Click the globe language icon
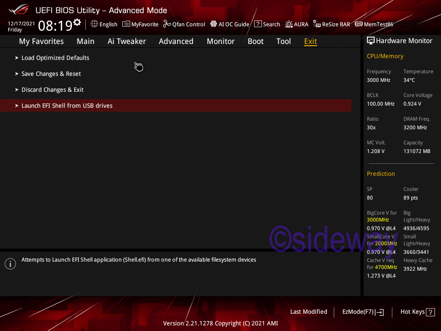This screenshot has height=331, width=441. point(94,24)
